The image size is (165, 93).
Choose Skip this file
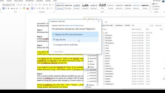click(75, 40)
